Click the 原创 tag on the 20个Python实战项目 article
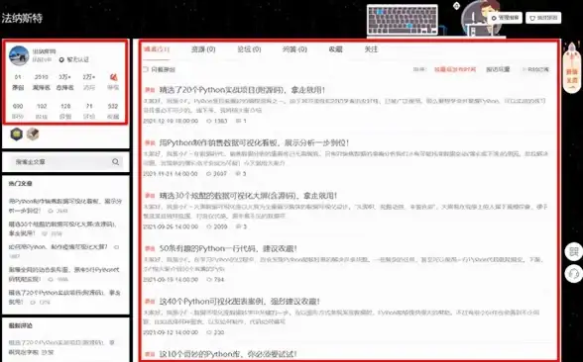The image size is (583, 362). coord(150,90)
